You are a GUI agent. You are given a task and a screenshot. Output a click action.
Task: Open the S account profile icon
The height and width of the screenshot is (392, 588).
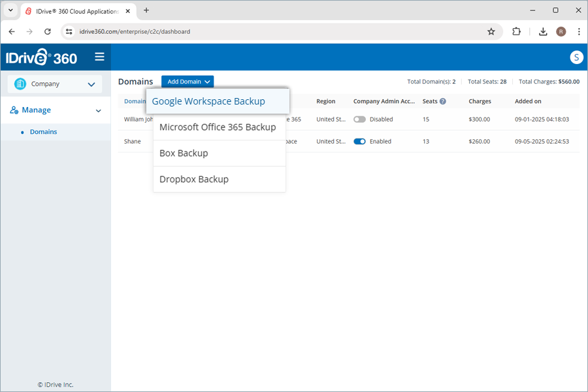576,57
